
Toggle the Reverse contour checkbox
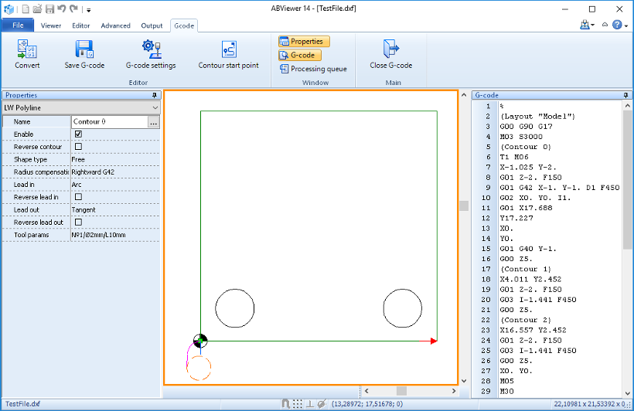78,146
